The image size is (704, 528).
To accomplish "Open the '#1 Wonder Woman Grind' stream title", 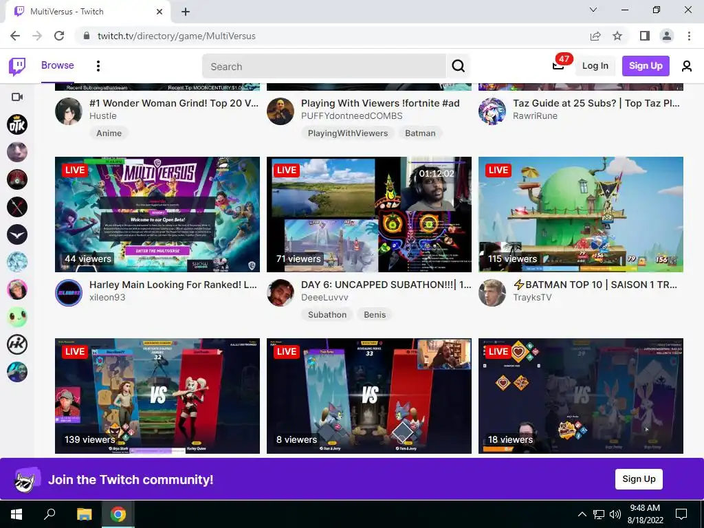I will click(x=174, y=103).
